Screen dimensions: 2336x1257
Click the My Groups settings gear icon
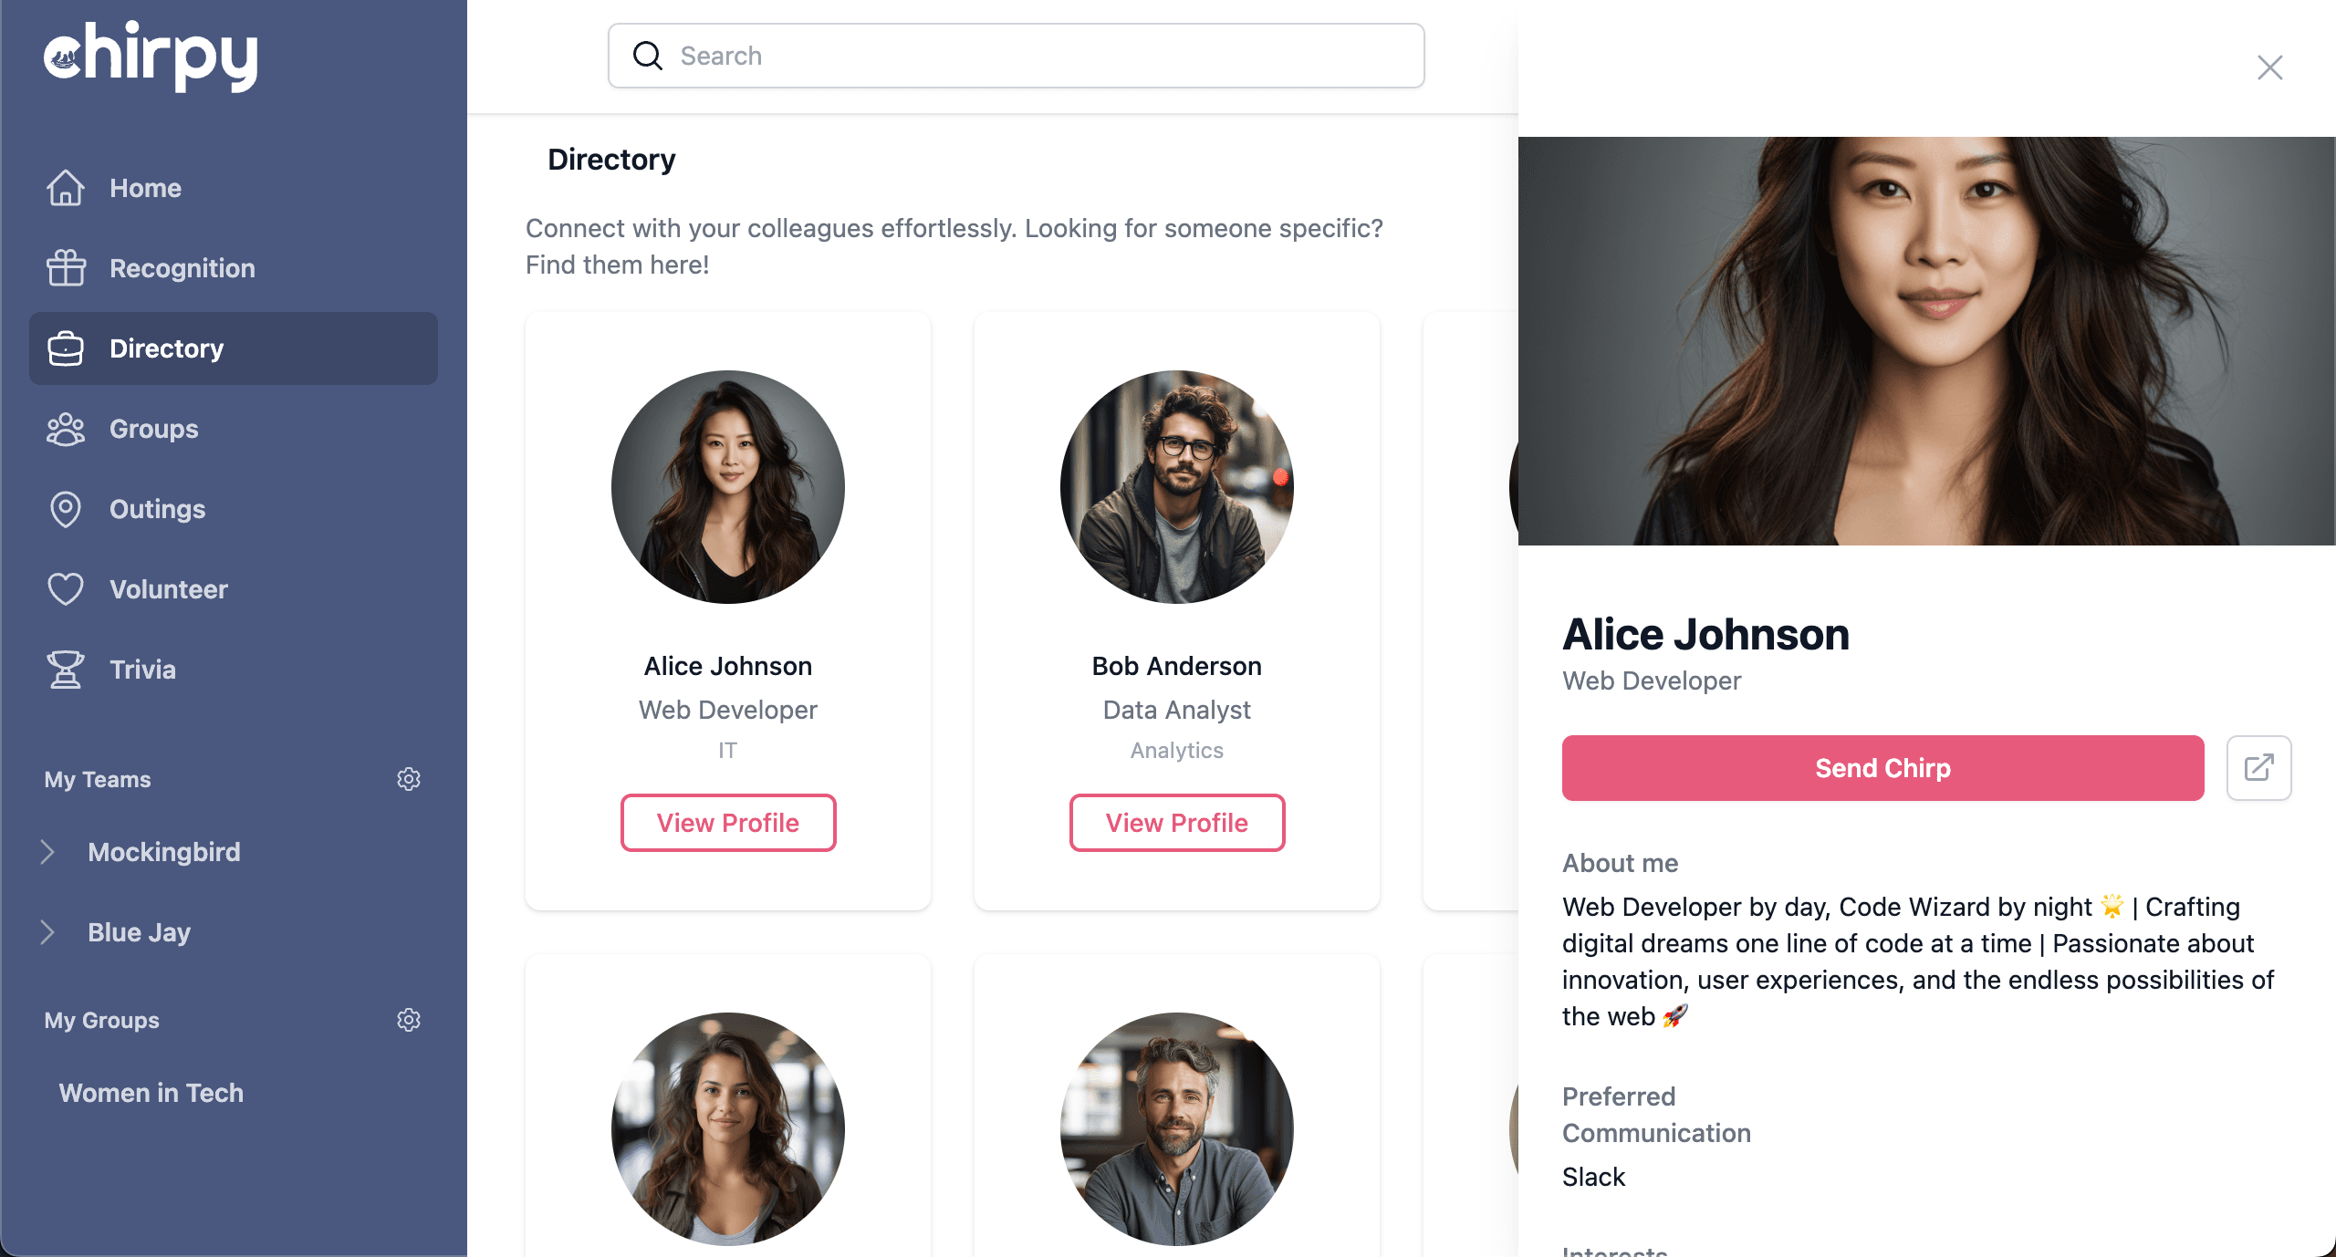click(x=409, y=1020)
